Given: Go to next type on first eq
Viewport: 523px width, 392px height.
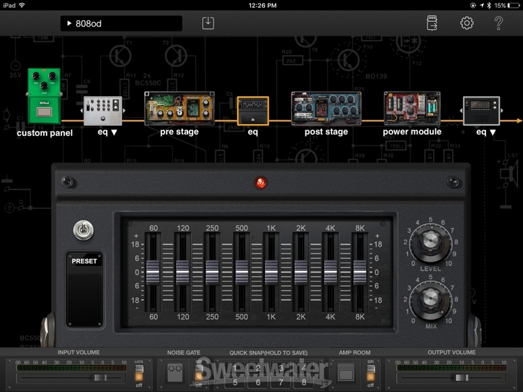Looking at the screenshot, I should pyautogui.click(x=124, y=111).
